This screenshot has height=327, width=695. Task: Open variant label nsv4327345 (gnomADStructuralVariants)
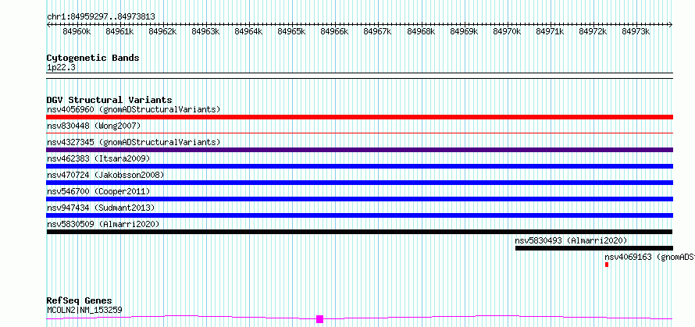tap(134, 142)
